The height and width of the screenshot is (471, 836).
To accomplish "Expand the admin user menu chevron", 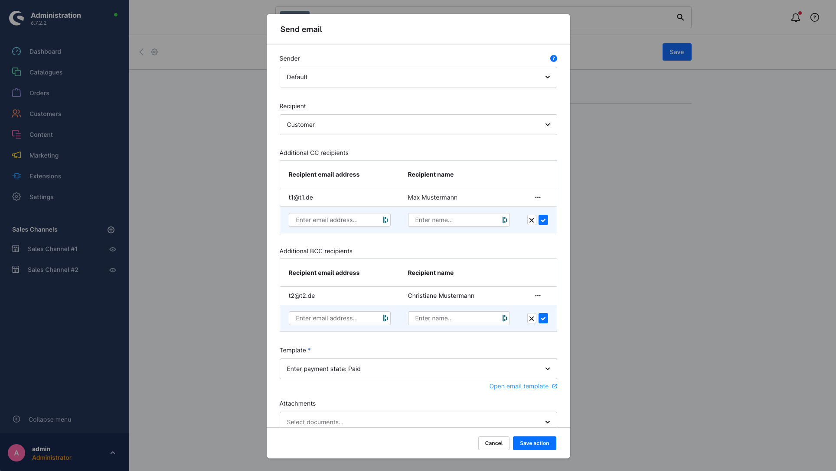I will point(113,453).
